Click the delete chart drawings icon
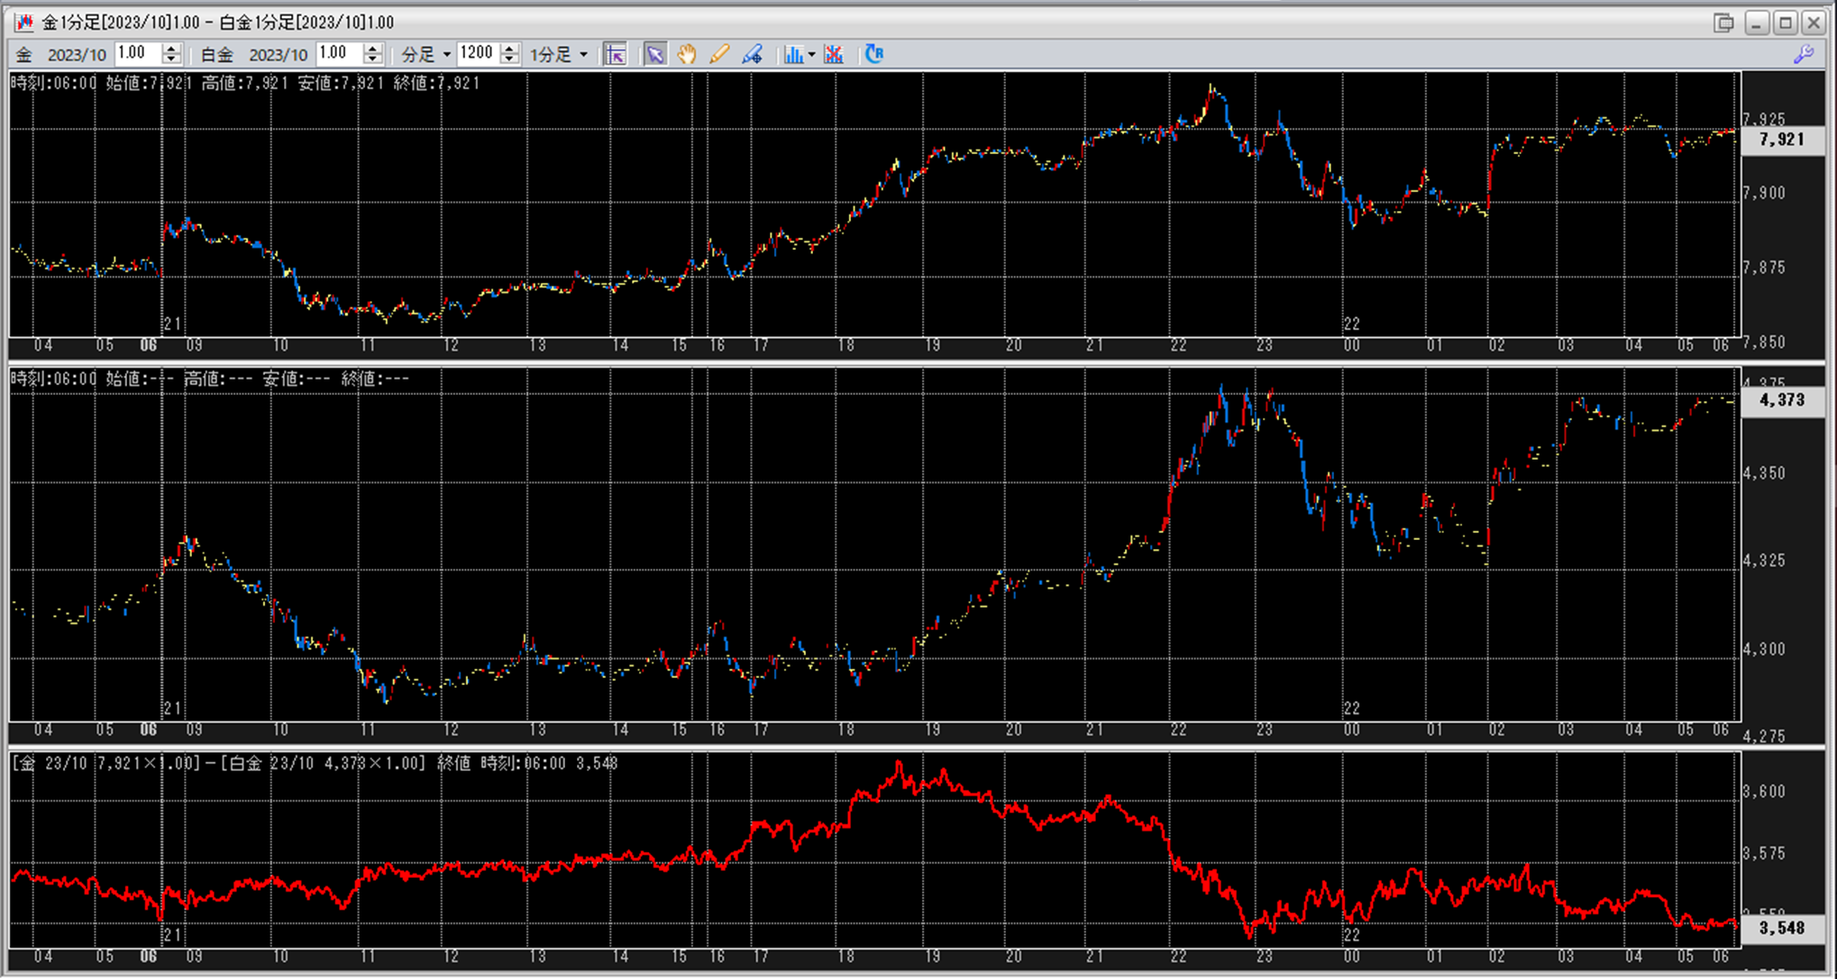The image size is (1837, 979). [x=834, y=55]
